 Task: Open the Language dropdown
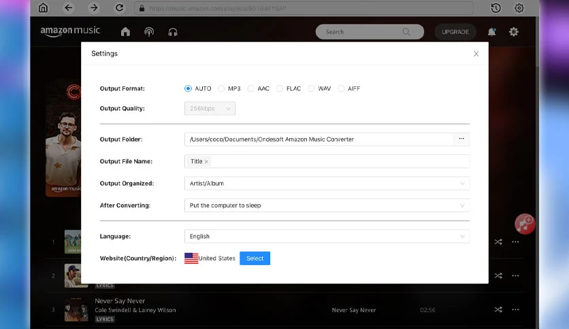point(327,237)
